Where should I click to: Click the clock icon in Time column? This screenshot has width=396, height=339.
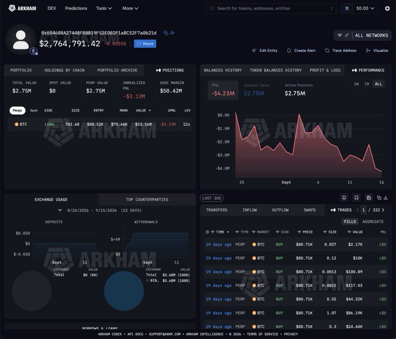click(x=207, y=232)
